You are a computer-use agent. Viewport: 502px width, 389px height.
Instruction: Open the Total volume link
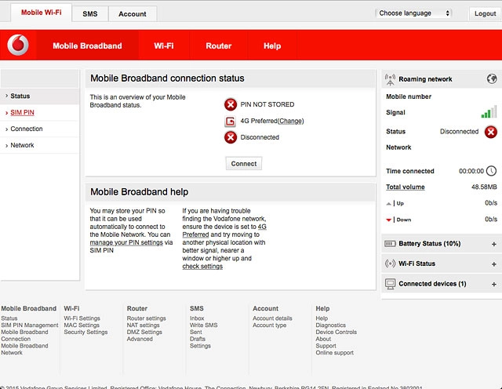pyautogui.click(x=405, y=187)
